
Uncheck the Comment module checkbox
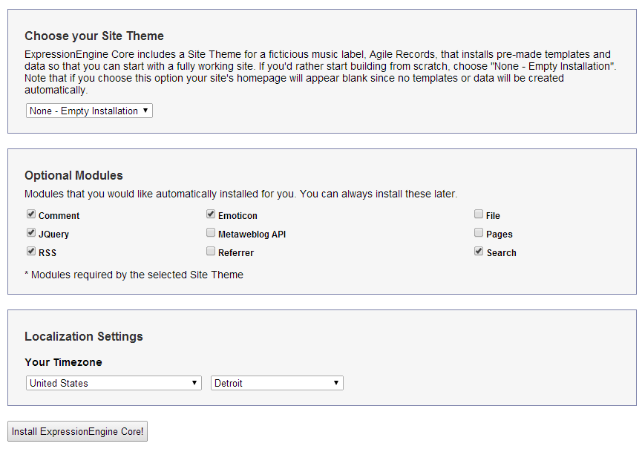pyautogui.click(x=31, y=214)
